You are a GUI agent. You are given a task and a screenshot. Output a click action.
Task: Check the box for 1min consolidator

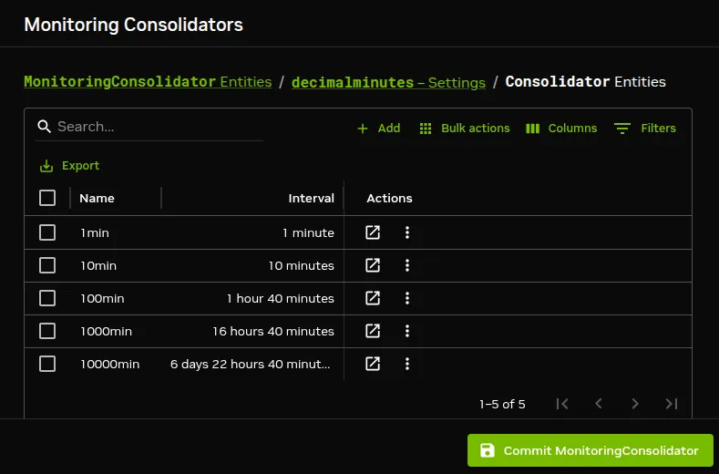pos(47,232)
